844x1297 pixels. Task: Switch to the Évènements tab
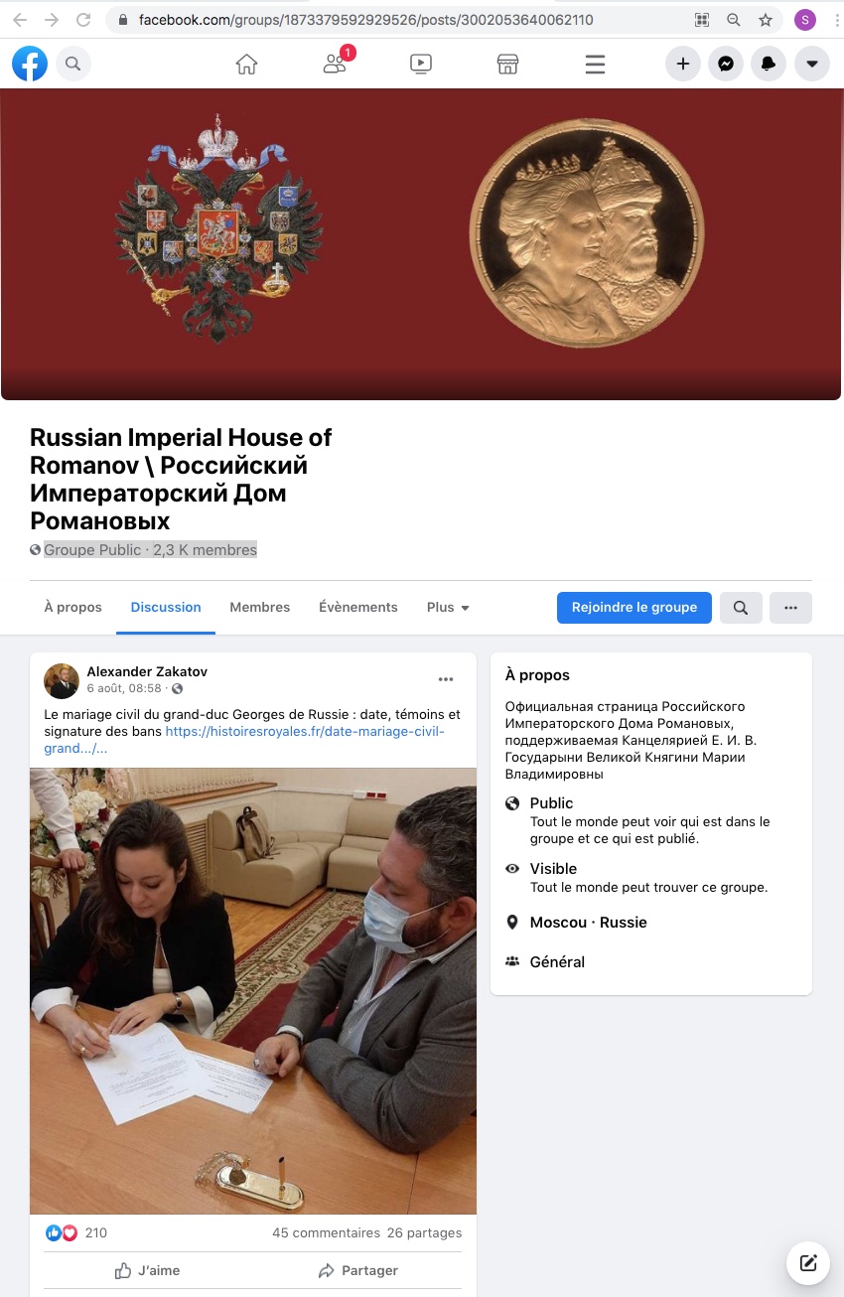(x=358, y=607)
